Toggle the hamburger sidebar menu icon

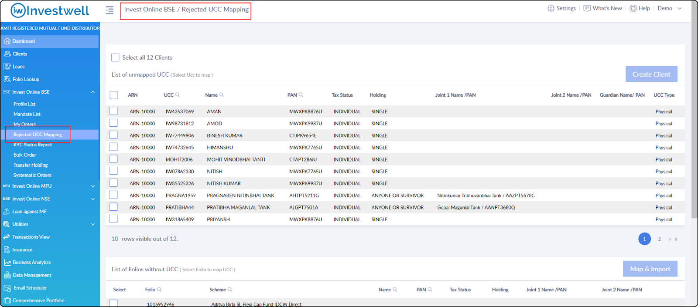pos(109,10)
